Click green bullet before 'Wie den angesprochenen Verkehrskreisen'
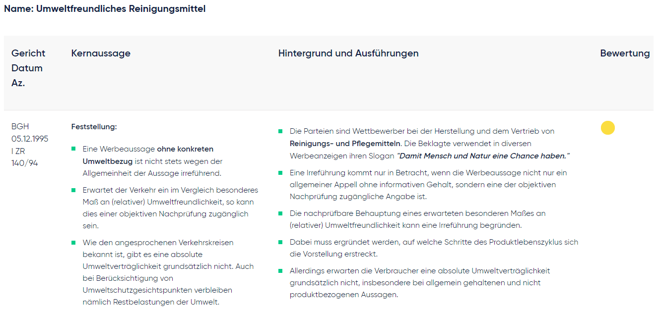The height and width of the screenshot is (311, 659). pyautogui.click(x=73, y=243)
